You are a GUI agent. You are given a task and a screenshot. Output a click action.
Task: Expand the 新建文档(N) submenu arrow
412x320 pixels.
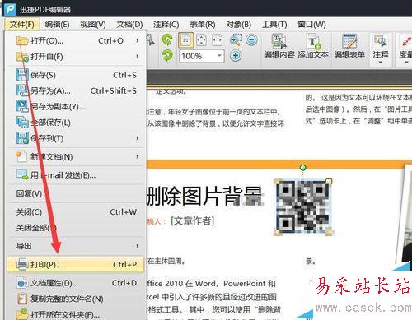[137, 156]
